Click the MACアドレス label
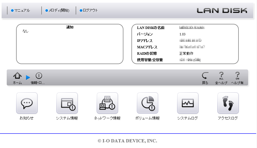The width and height of the screenshot is (257, 148). tap(147, 47)
